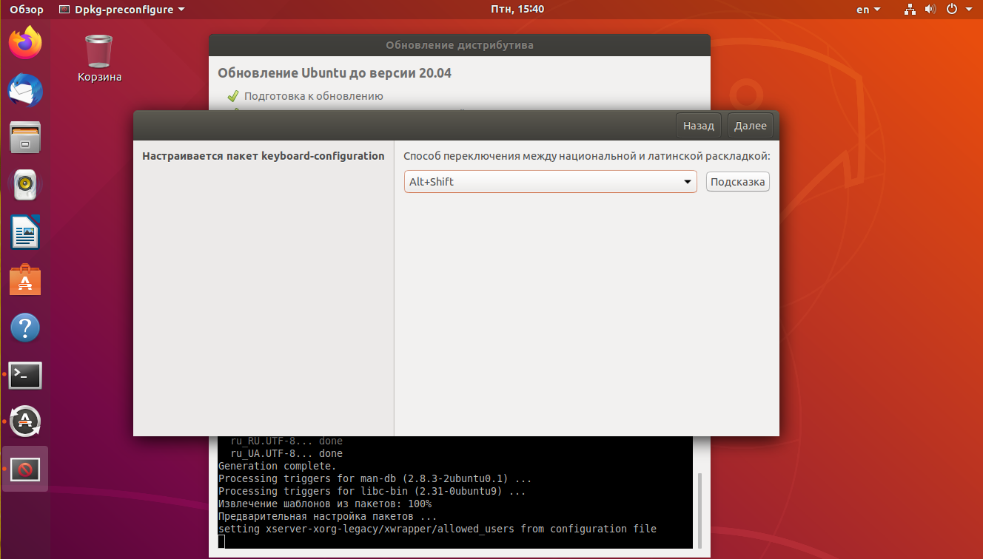Viewport: 983px width, 559px height.
Task: Launch LibreOffice Writer from dock
Action: pyautogui.click(x=25, y=233)
